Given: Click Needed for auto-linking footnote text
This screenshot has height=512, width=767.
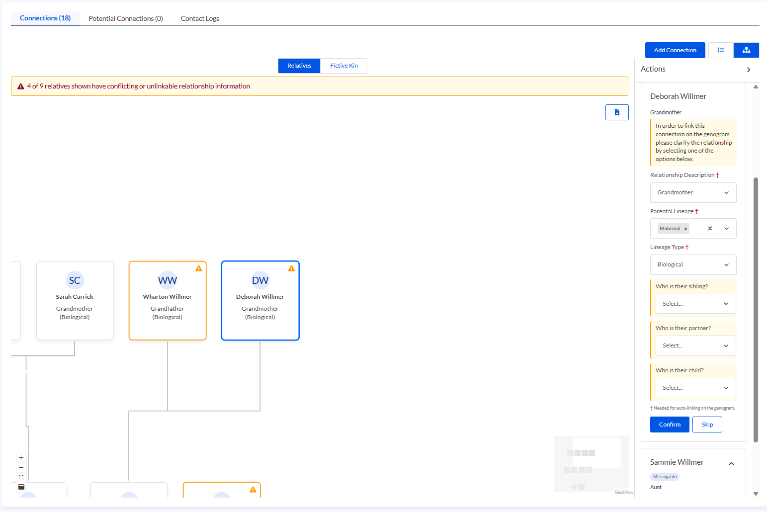Looking at the screenshot, I should tap(692, 408).
